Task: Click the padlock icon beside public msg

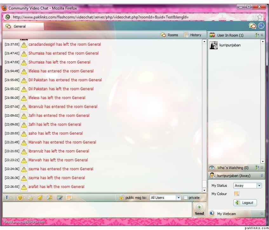Action: tap(121, 198)
